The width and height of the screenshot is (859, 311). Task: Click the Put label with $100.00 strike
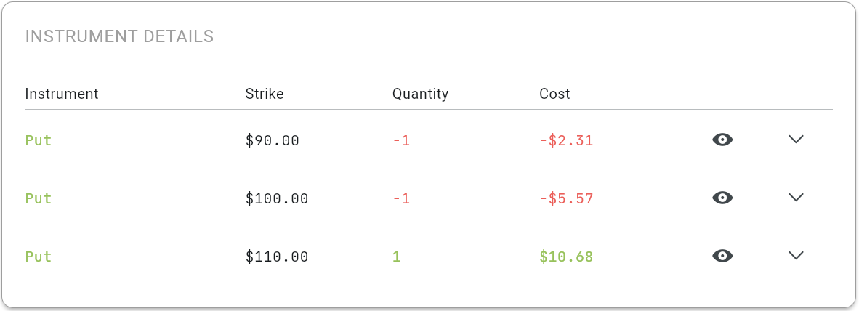tap(39, 198)
